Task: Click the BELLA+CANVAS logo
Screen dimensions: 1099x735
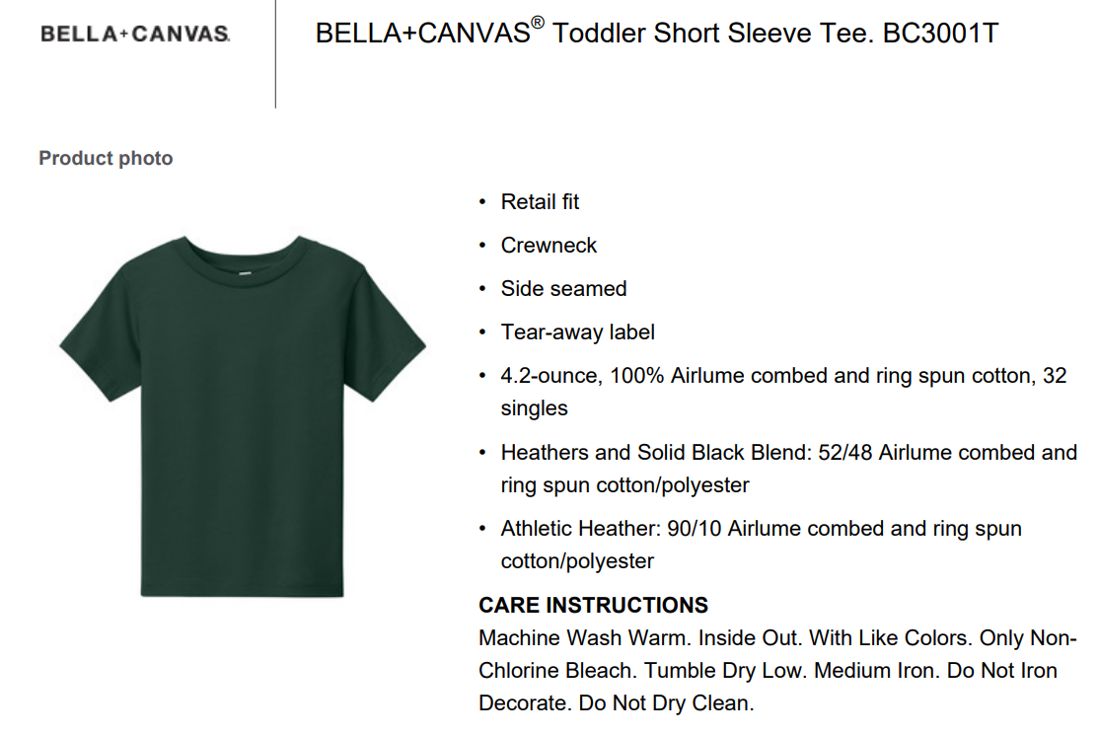Action: [x=135, y=35]
